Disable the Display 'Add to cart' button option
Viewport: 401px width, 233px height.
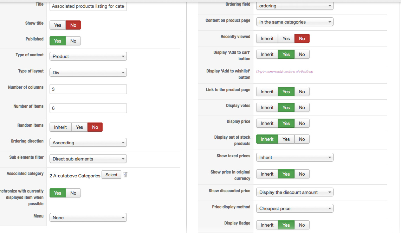[302, 54]
